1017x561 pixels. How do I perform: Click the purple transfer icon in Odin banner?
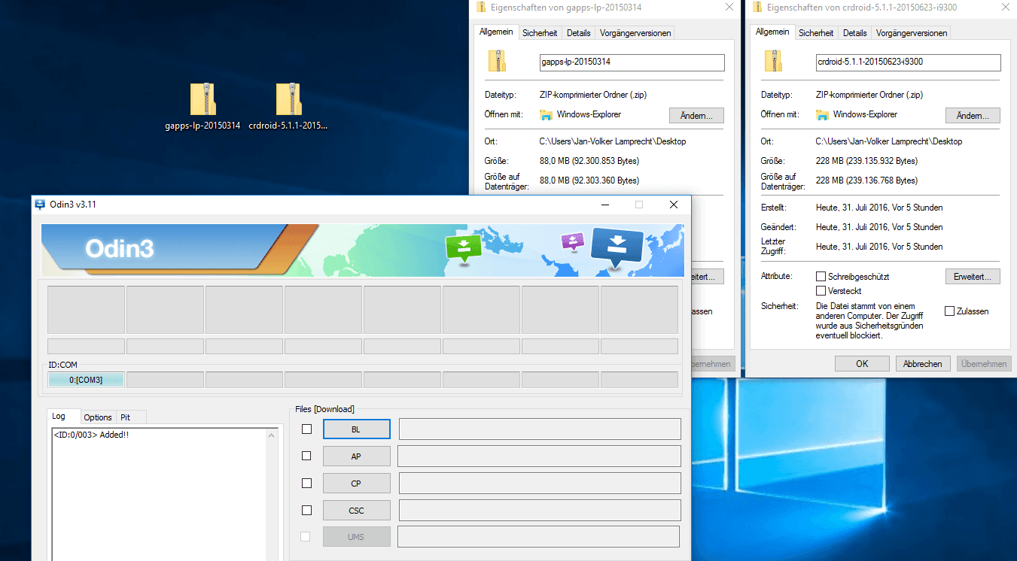point(573,241)
